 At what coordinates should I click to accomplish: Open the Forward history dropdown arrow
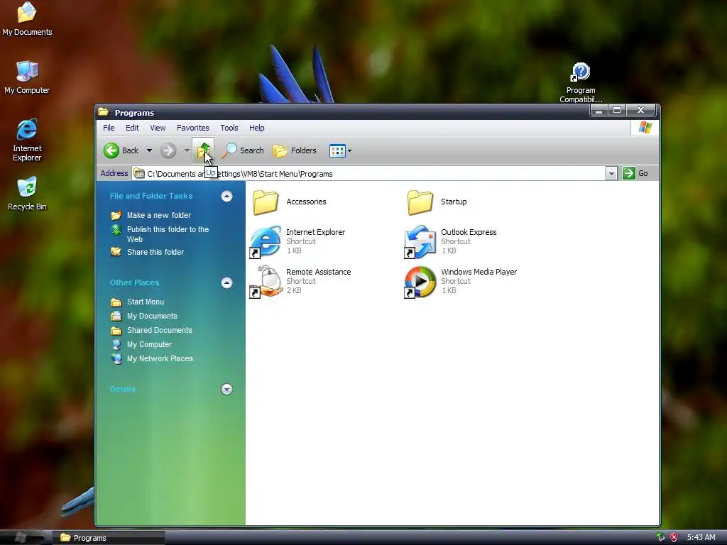pos(187,150)
